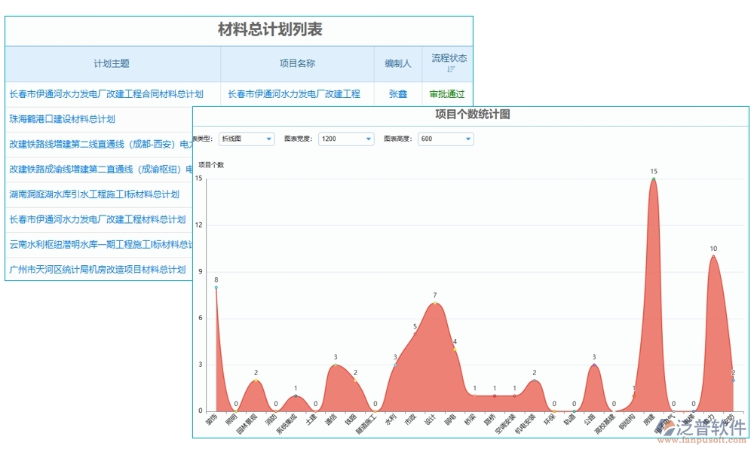Viewport: 754px width, 452px height.
Task: Click the data point valued 8 above 装饰
Action: 216,287
